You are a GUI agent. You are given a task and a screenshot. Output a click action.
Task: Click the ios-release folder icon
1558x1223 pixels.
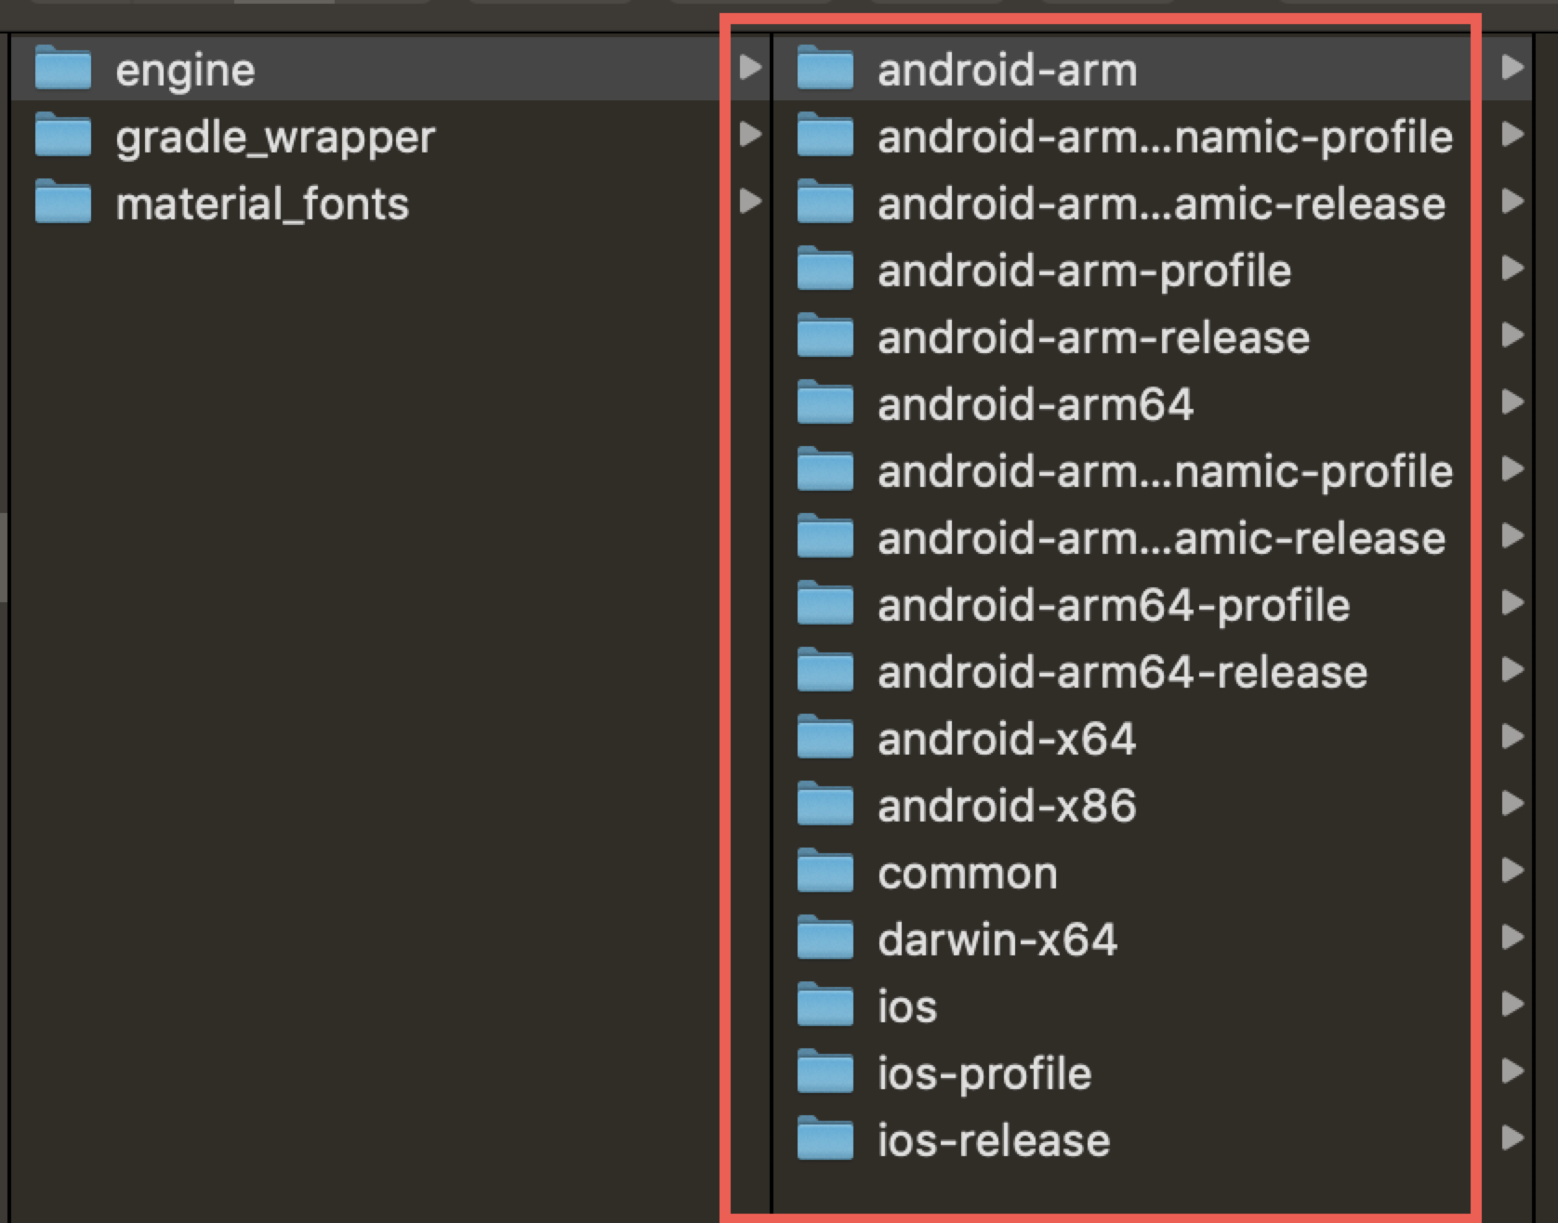click(x=825, y=1138)
